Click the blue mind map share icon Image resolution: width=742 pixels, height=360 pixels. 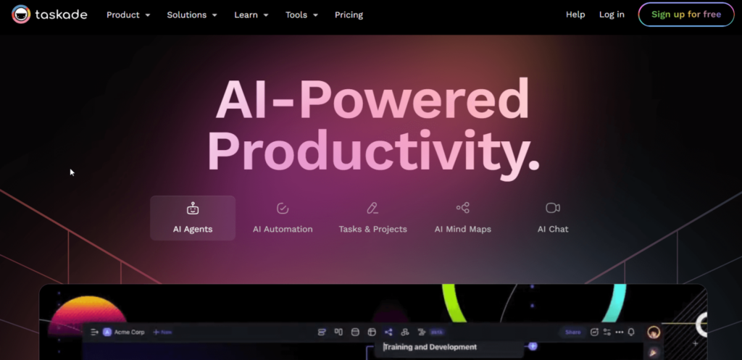pyautogui.click(x=388, y=332)
